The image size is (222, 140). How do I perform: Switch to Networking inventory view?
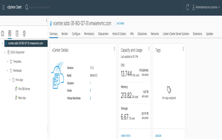(24, 33)
